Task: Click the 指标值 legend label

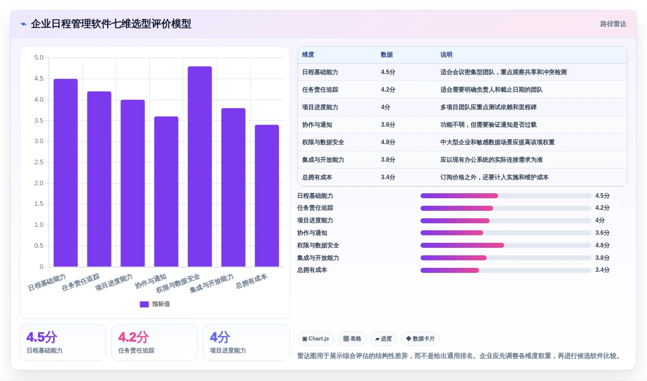Action: 161,304
